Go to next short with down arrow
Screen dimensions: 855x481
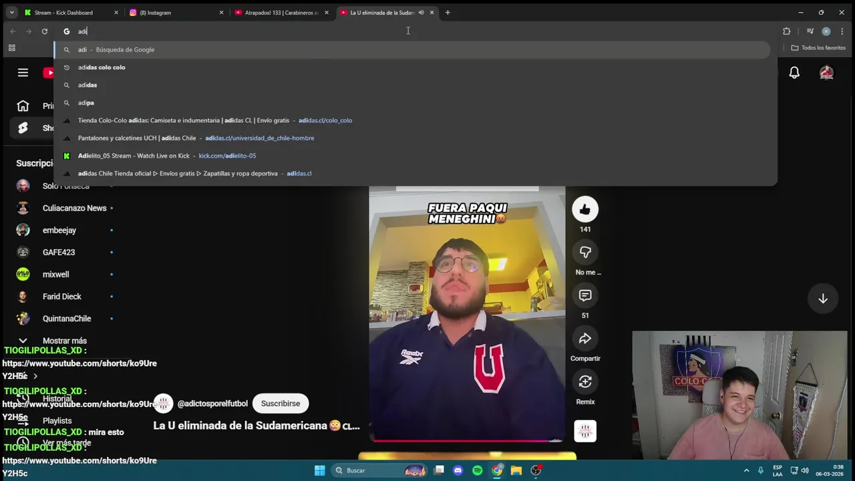pyautogui.click(x=823, y=299)
